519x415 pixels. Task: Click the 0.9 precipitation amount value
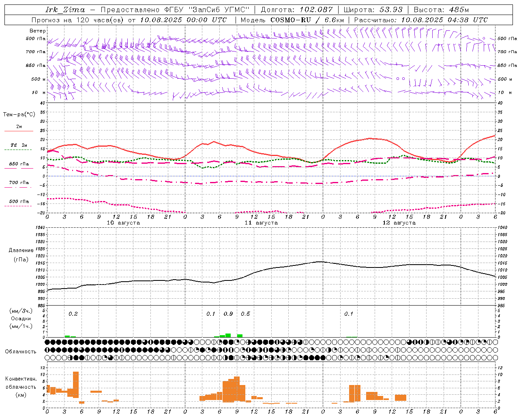tap(228, 314)
